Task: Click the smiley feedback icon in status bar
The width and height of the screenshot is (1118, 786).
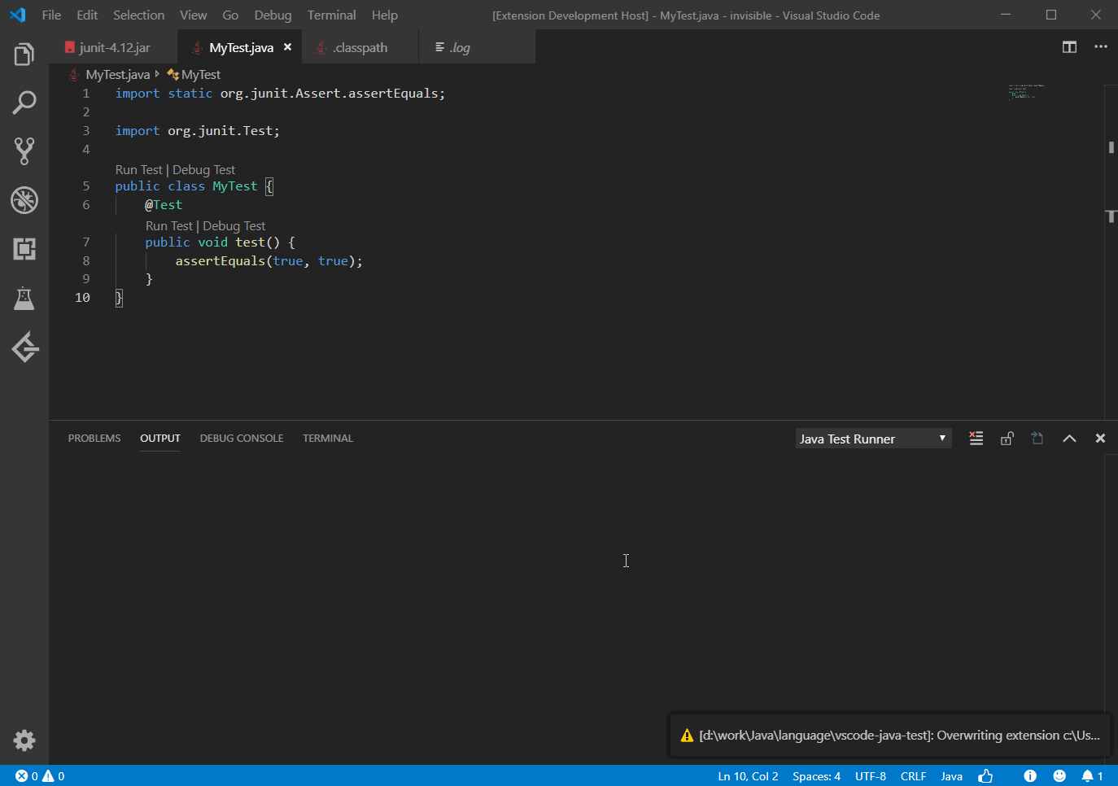Action: [1059, 776]
